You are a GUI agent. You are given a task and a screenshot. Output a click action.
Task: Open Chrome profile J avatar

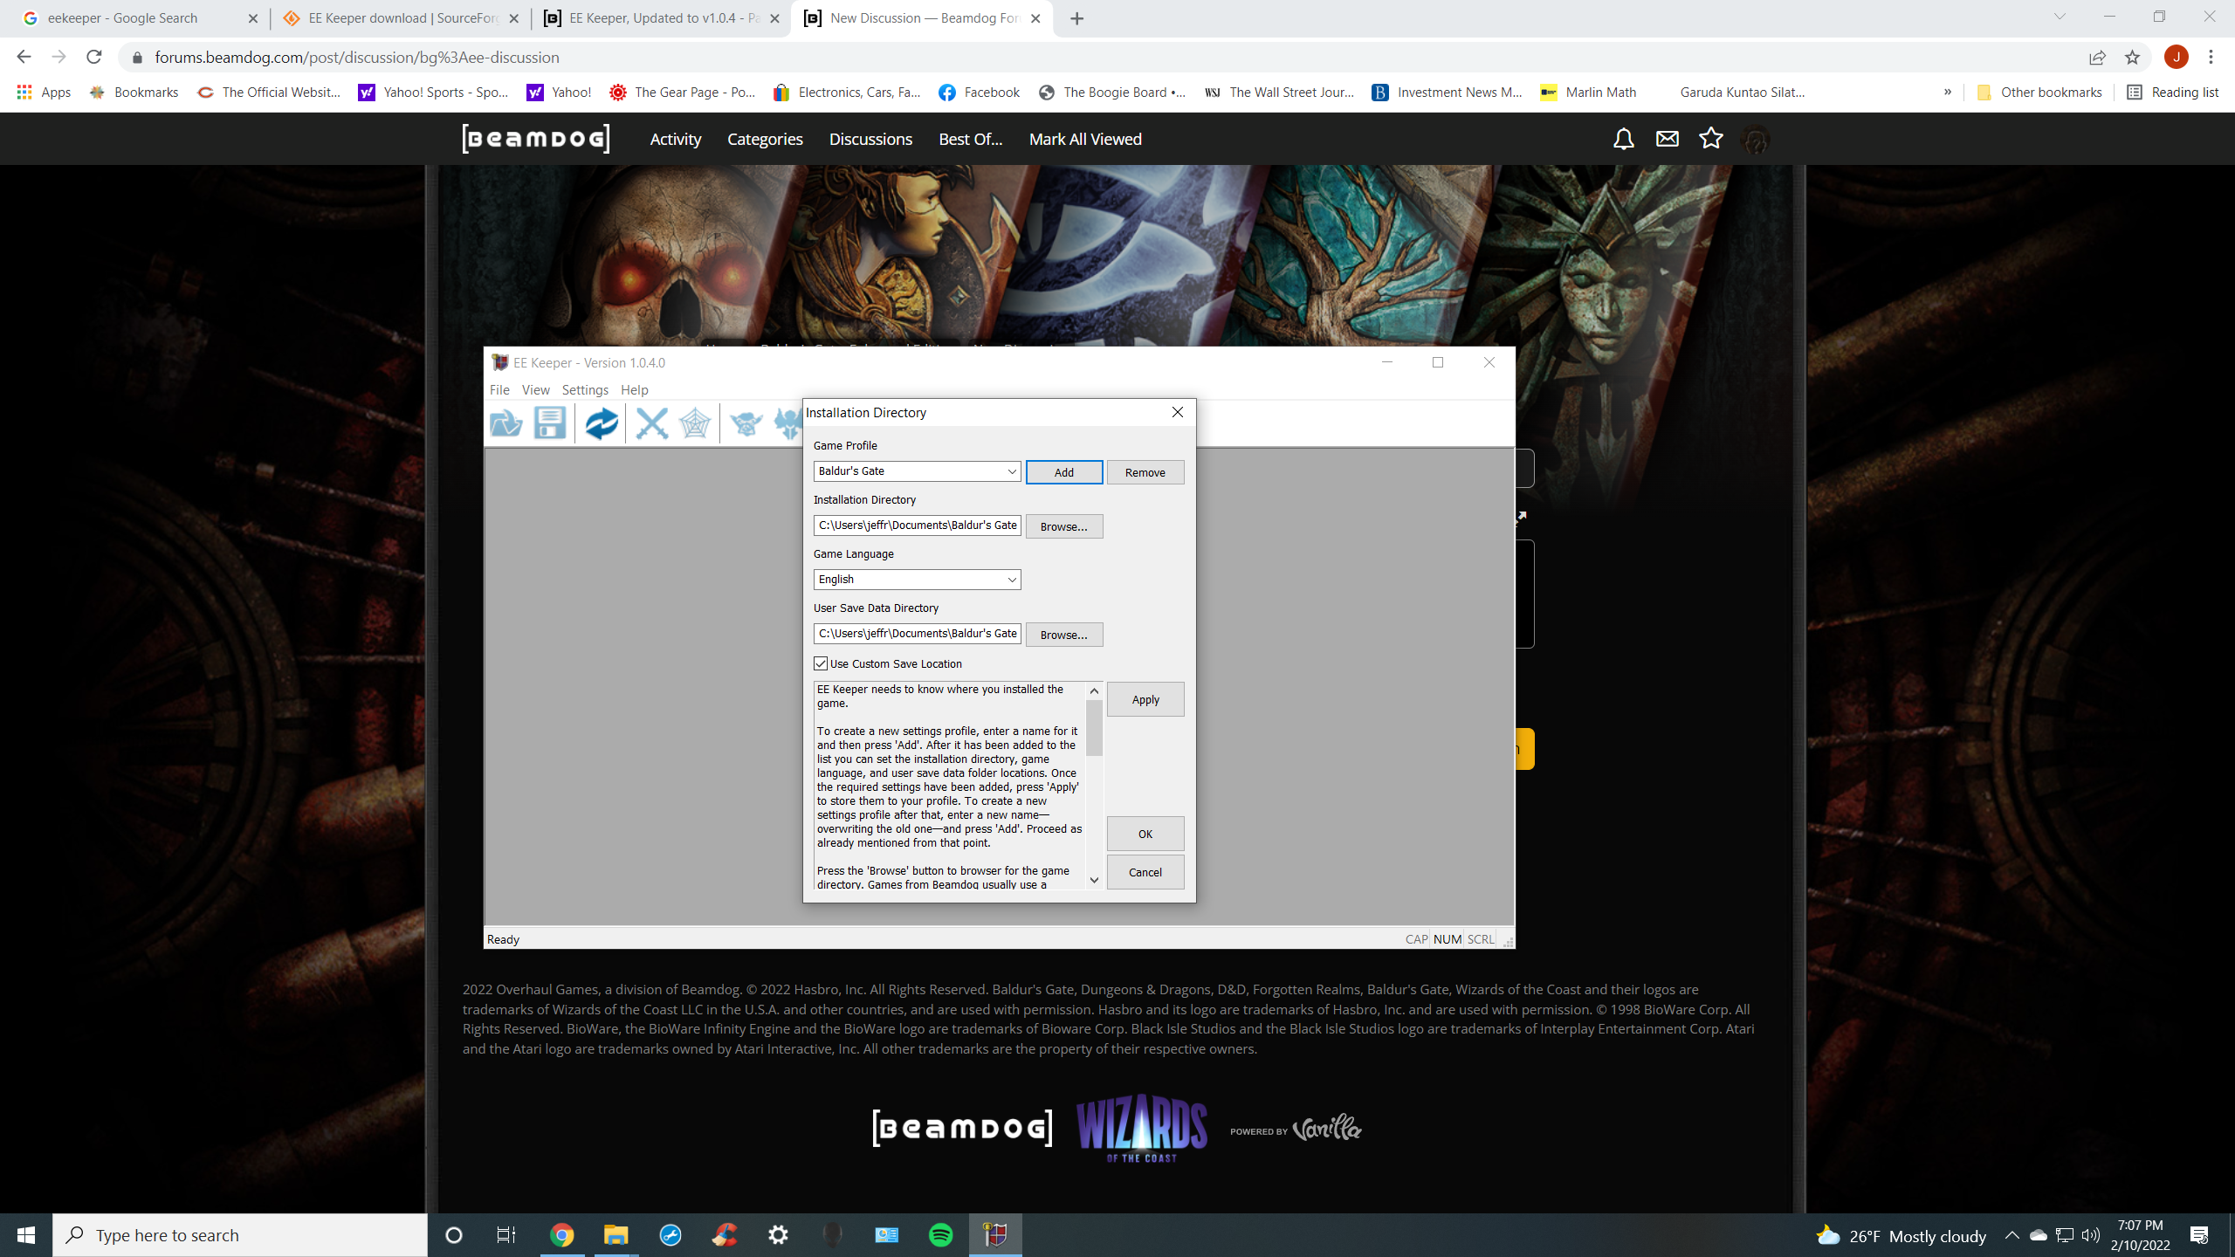(2176, 58)
